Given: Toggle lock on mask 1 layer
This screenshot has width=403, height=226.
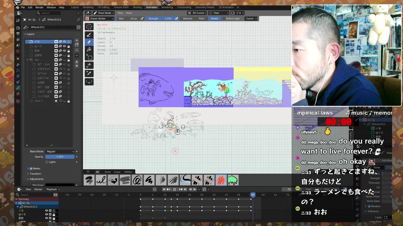Looking at the screenshot, I should click(x=68, y=101).
